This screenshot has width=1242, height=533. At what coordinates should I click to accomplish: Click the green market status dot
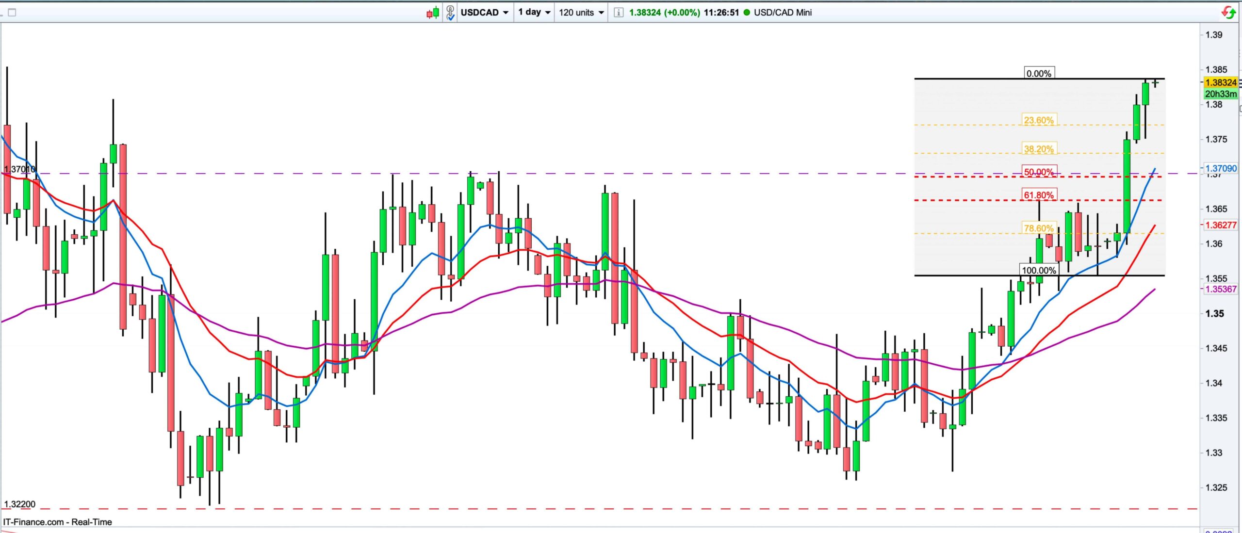[x=747, y=13]
